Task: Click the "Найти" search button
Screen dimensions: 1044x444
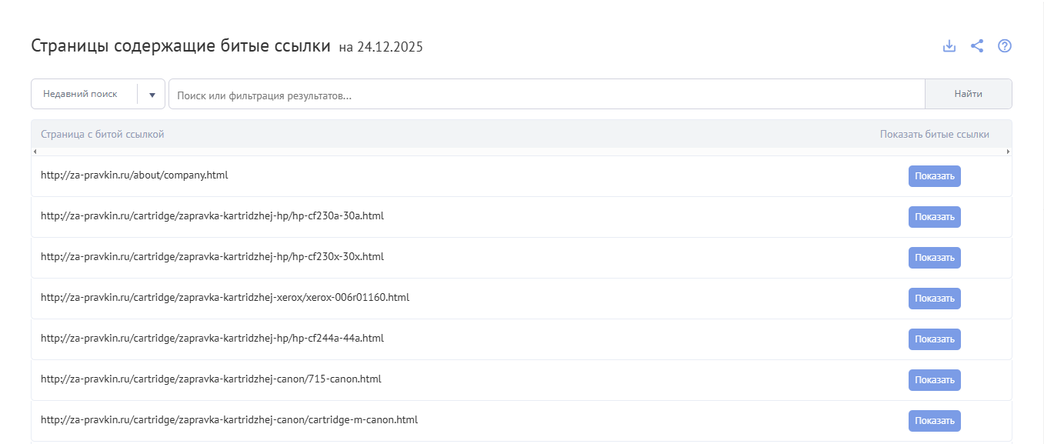Action: click(969, 94)
